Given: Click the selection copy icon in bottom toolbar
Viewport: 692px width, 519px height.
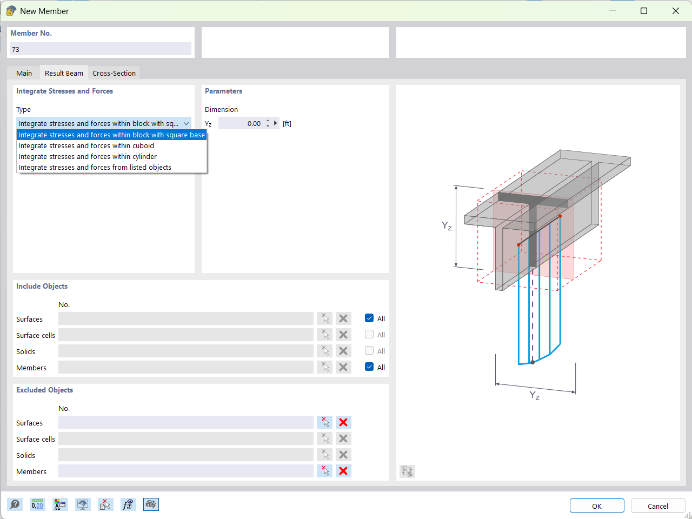Looking at the screenshot, I should coord(105,504).
